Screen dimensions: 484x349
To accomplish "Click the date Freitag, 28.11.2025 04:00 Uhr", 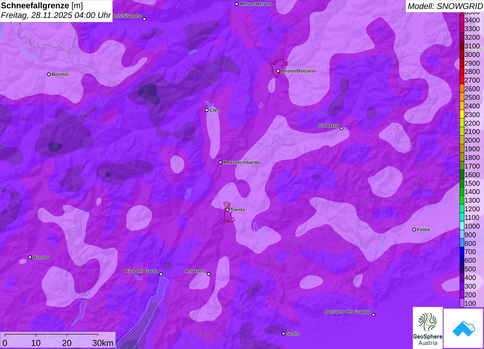I will tap(56, 16).
